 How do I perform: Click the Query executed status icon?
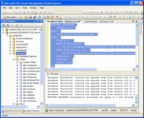pos(46,110)
